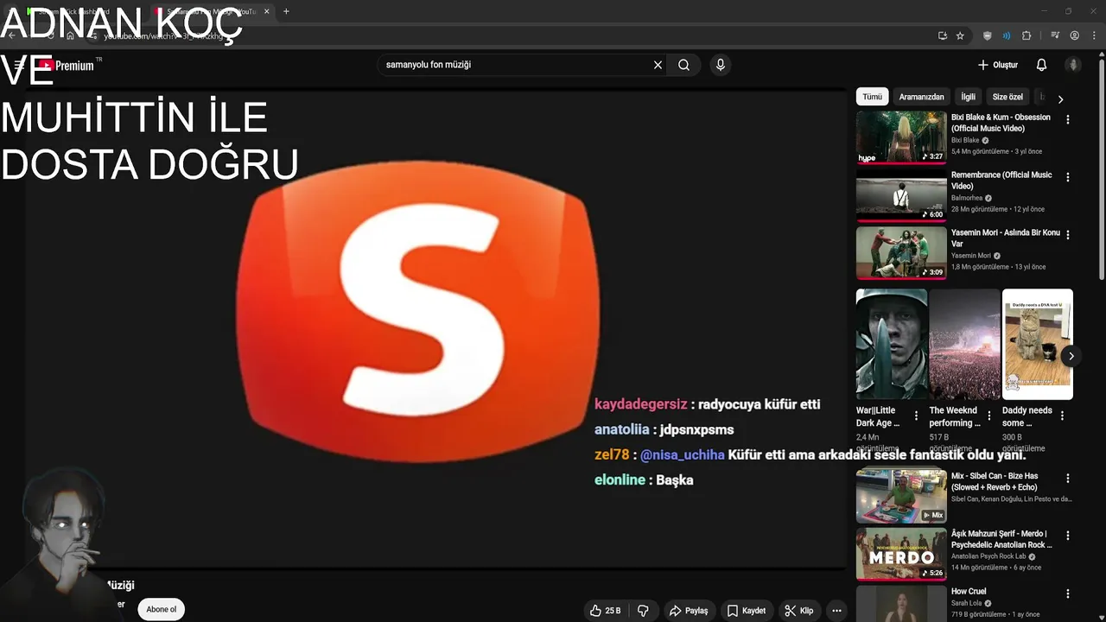Switch to the Kick Dashboard browser tab
1106x622 pixels.
coord(73,11)
